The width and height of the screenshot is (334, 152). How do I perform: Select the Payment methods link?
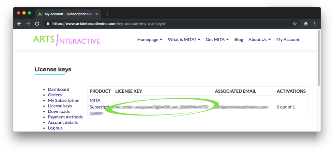[x=65, y=117]
